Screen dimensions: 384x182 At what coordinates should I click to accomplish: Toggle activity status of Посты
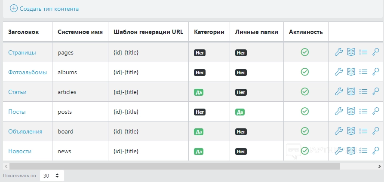pos(304,112)
